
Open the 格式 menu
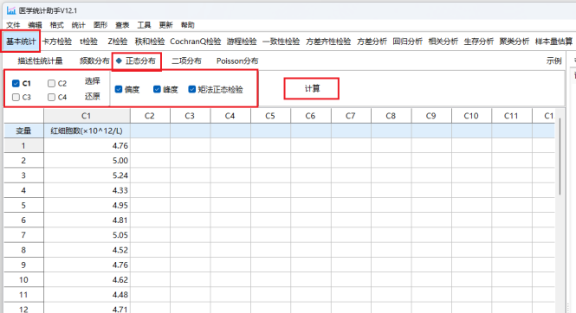click(57, 25)
